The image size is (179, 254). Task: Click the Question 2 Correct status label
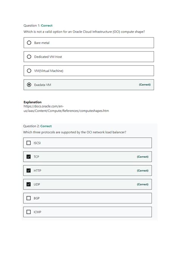46,126
